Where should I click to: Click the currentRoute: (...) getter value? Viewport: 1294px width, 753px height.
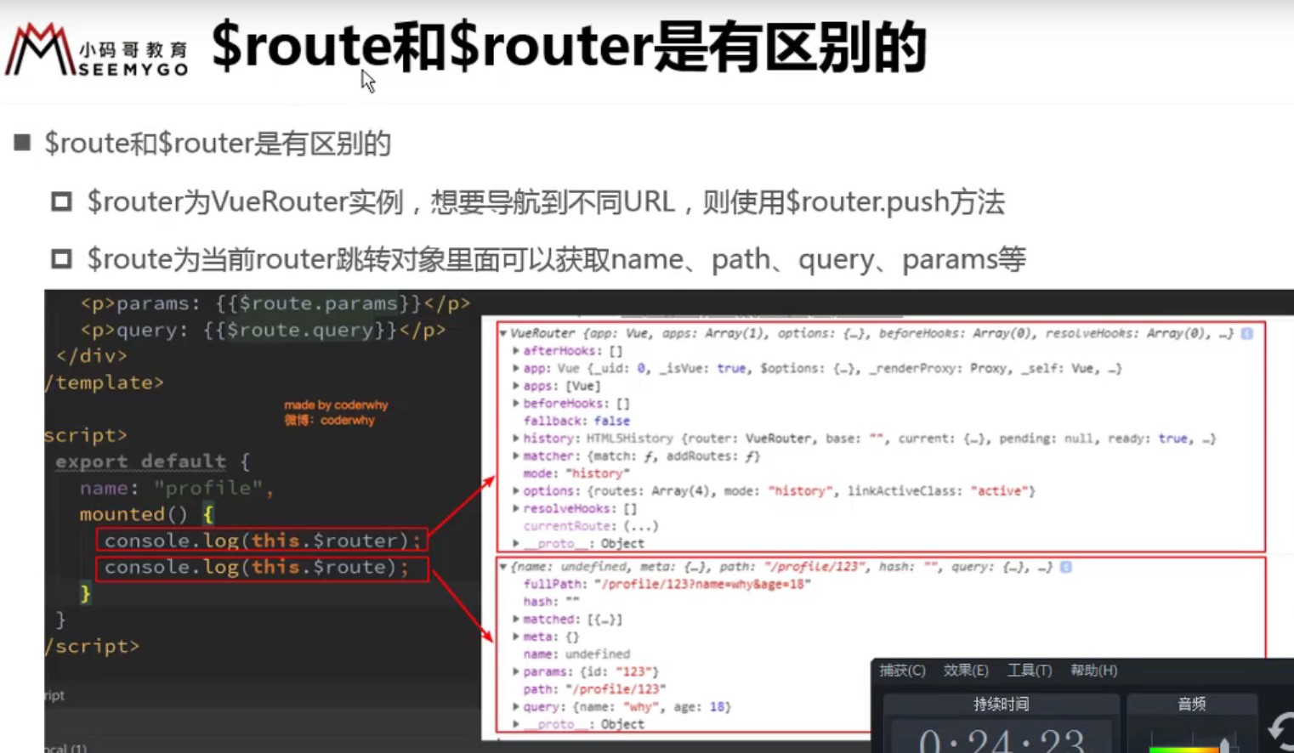pos(641,526)
